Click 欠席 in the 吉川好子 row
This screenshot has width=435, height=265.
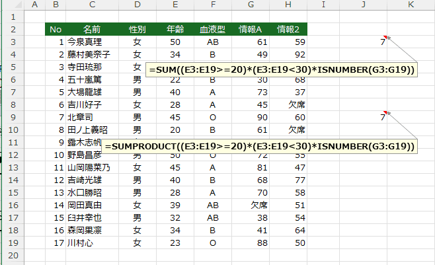pos(288,104)
